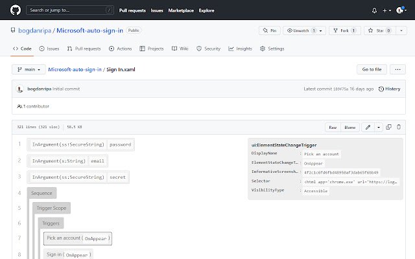This screenshot has width=415, height=259.
Task: Select the Sign in OnAppear trigger
Action: click(x=68, y=254)
